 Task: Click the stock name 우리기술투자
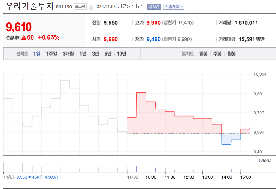click(x=29, y=6)
